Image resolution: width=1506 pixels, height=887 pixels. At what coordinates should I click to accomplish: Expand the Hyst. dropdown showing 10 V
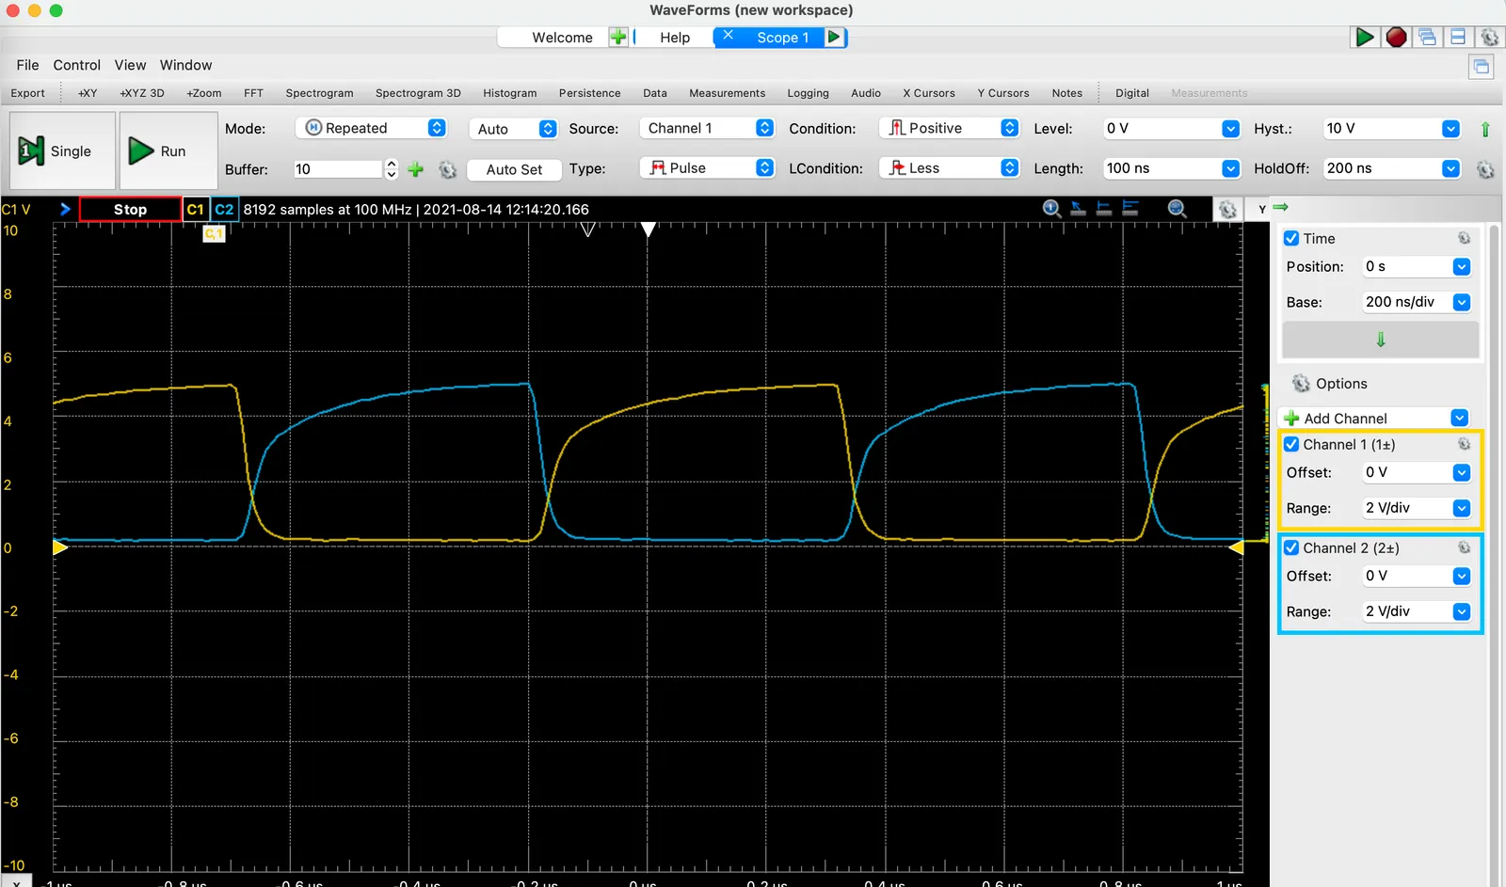pyautogui.click(x=1450, y=129)
